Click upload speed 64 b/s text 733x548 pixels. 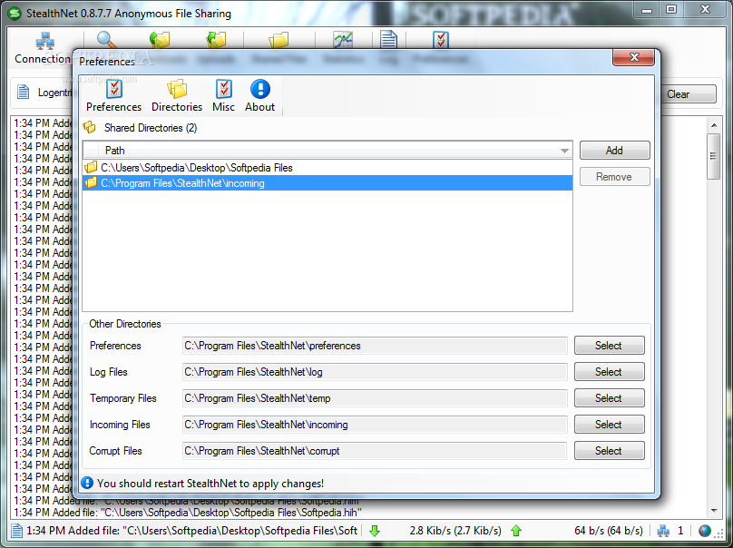click(609, 531)
